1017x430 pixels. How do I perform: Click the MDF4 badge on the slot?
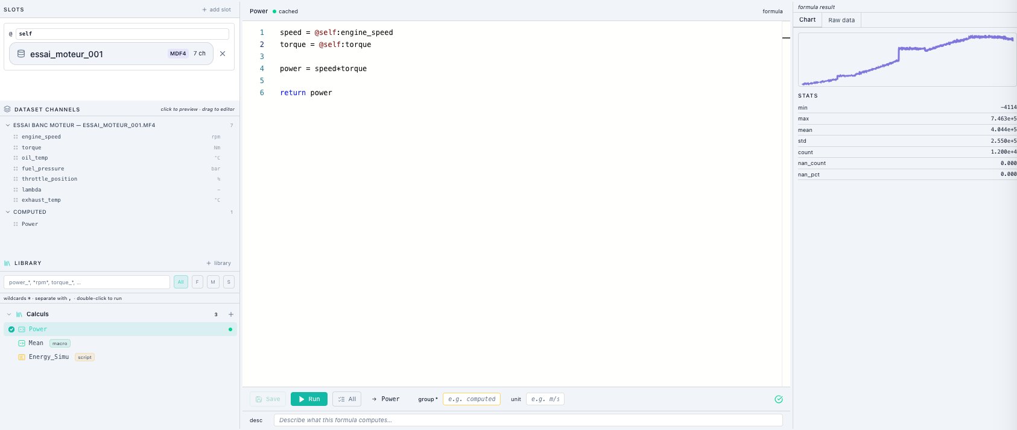pos(178,54)
